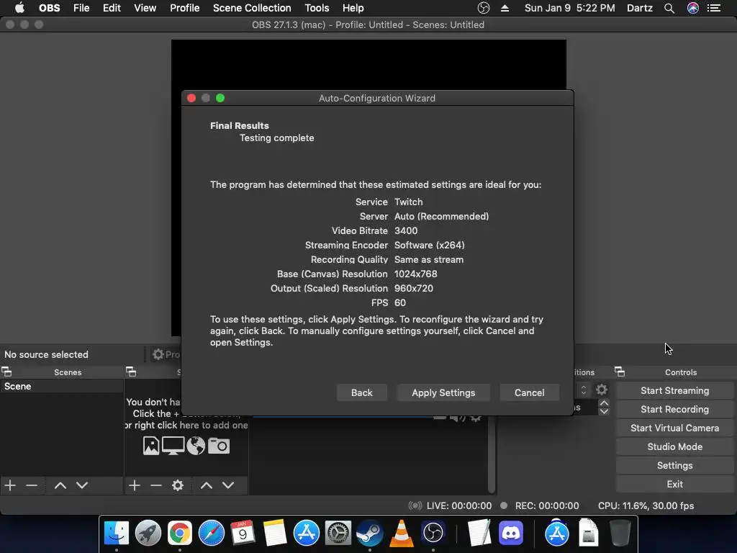Viewport: 737px width, 553px height.
Task: Select the Scene item in Scenes list
Action: [62, 387]
